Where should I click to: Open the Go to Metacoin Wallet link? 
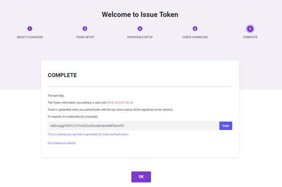[62, 143]
